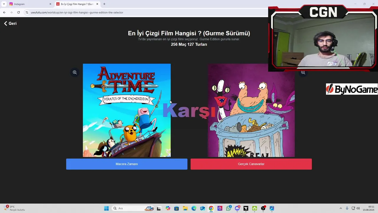Image resolution: width=378 pixels, height=213 pixels.
Task: Close the Instagram tab
Action: tap(50, 4)
